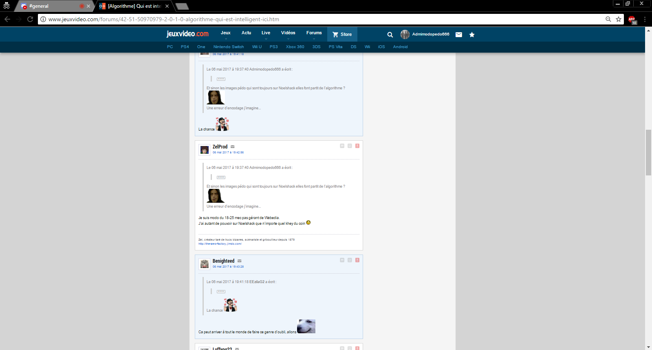Bookmark this page with the star
The image size is (652, 350).
pyautogui.click(x=619, y=19)
